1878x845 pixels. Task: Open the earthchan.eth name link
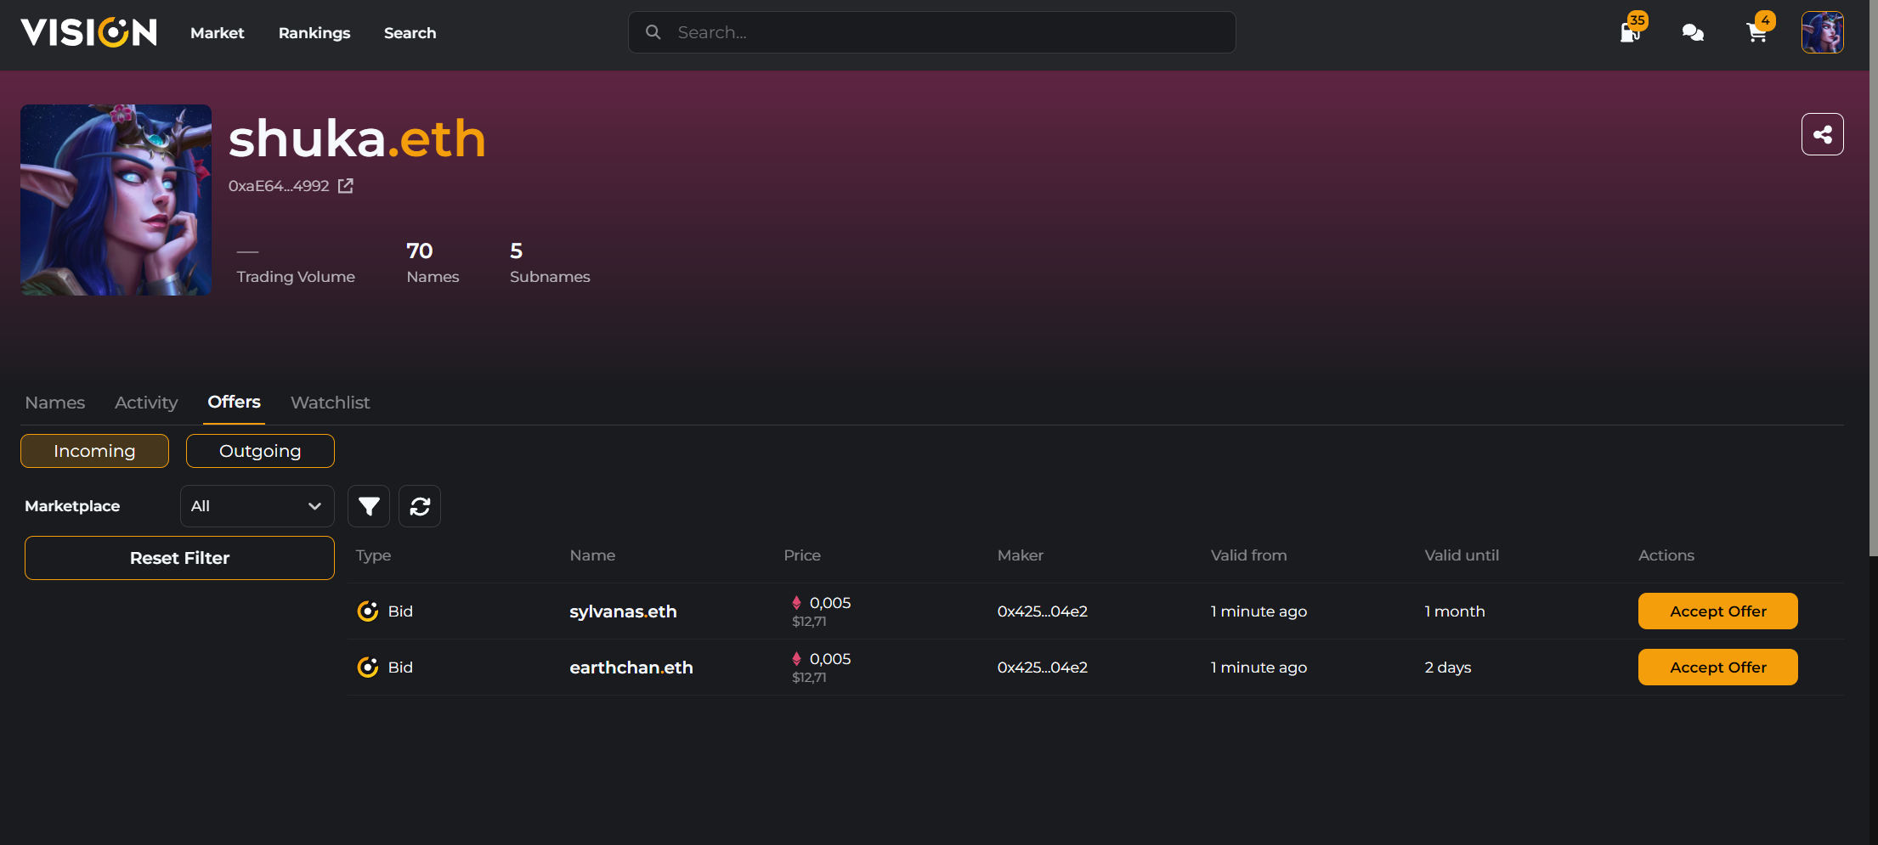[631, 668]
